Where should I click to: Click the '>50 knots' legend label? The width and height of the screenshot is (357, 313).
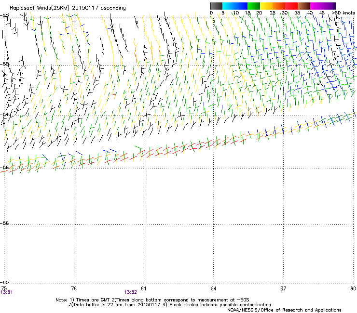click(343, 13)
